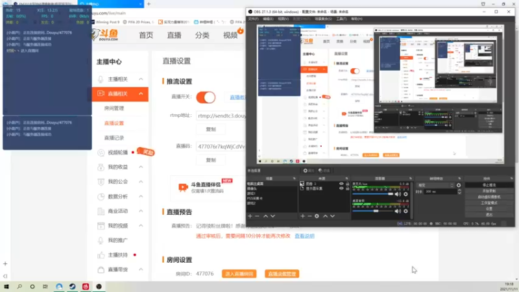Move scene down in OBS scenes panel
This screenshot has height=292, width=519.
(272, 216)
